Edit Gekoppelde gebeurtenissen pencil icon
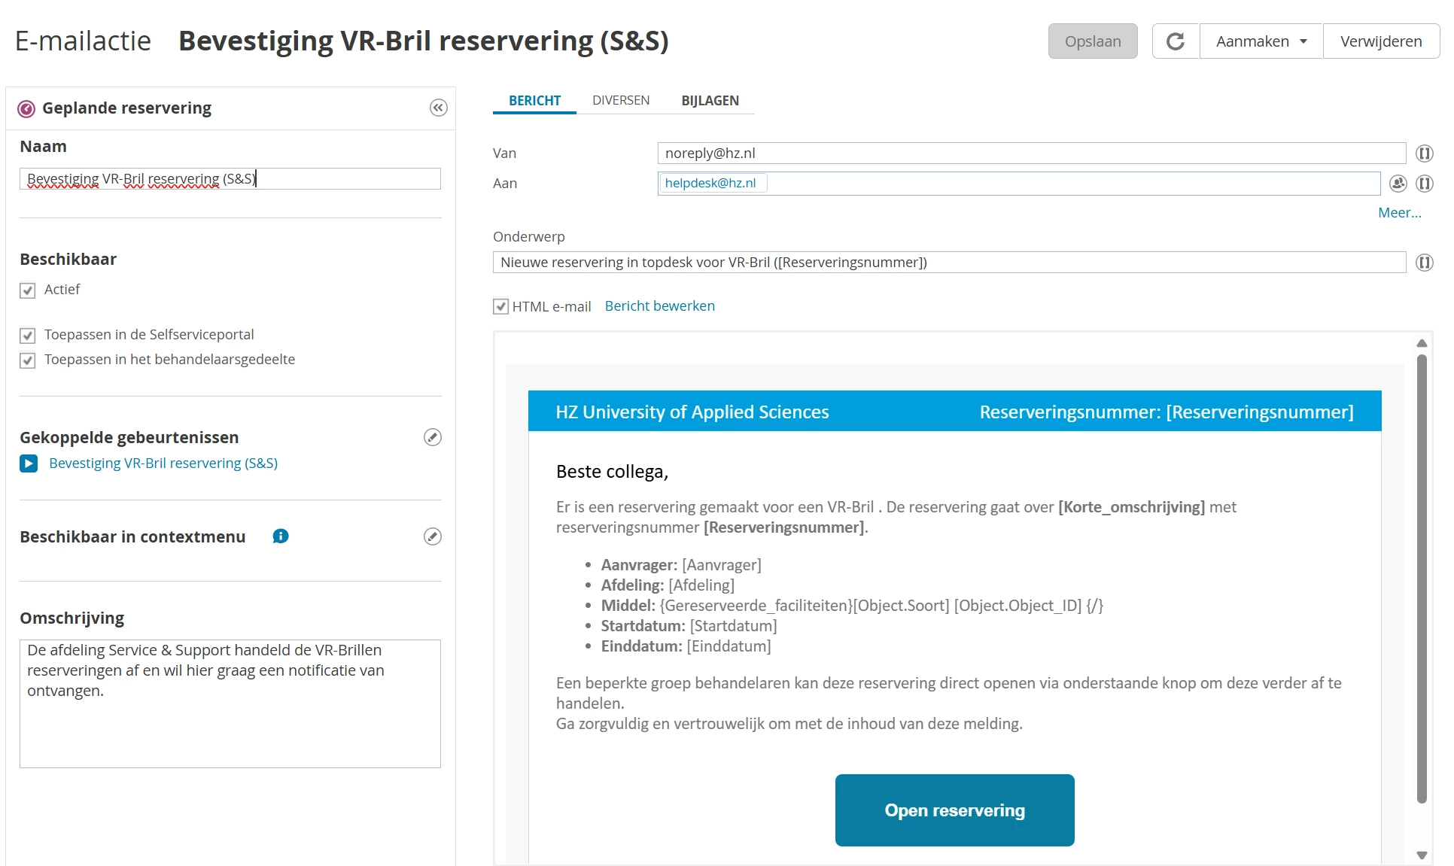The image size is (1454, 866). coord(432,437)
